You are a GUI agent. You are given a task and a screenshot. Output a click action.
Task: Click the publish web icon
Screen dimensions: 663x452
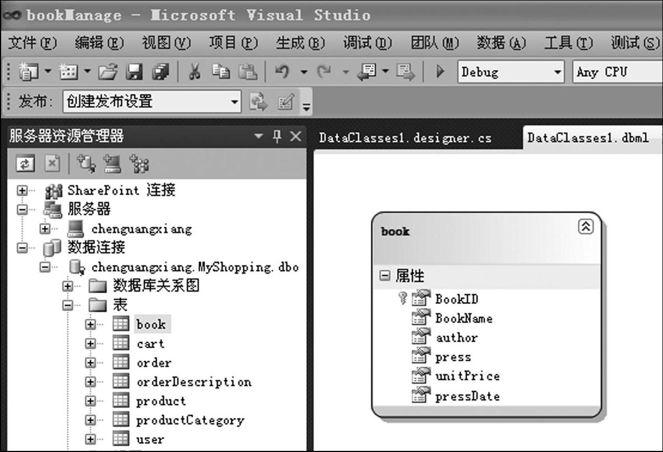(x=259, y=102)
